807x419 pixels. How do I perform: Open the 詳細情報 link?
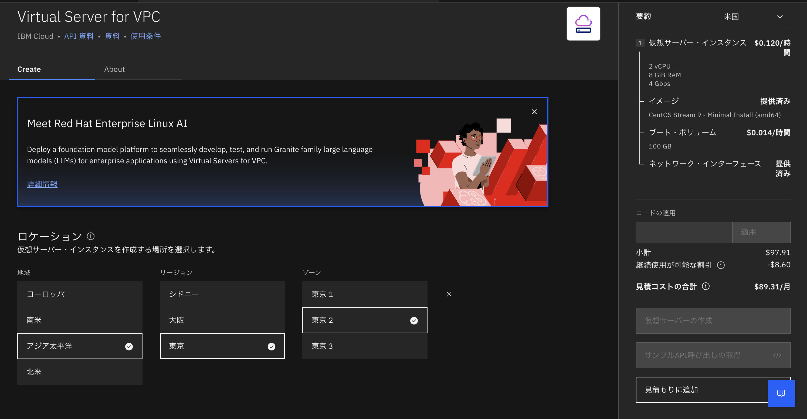(42, 184)
